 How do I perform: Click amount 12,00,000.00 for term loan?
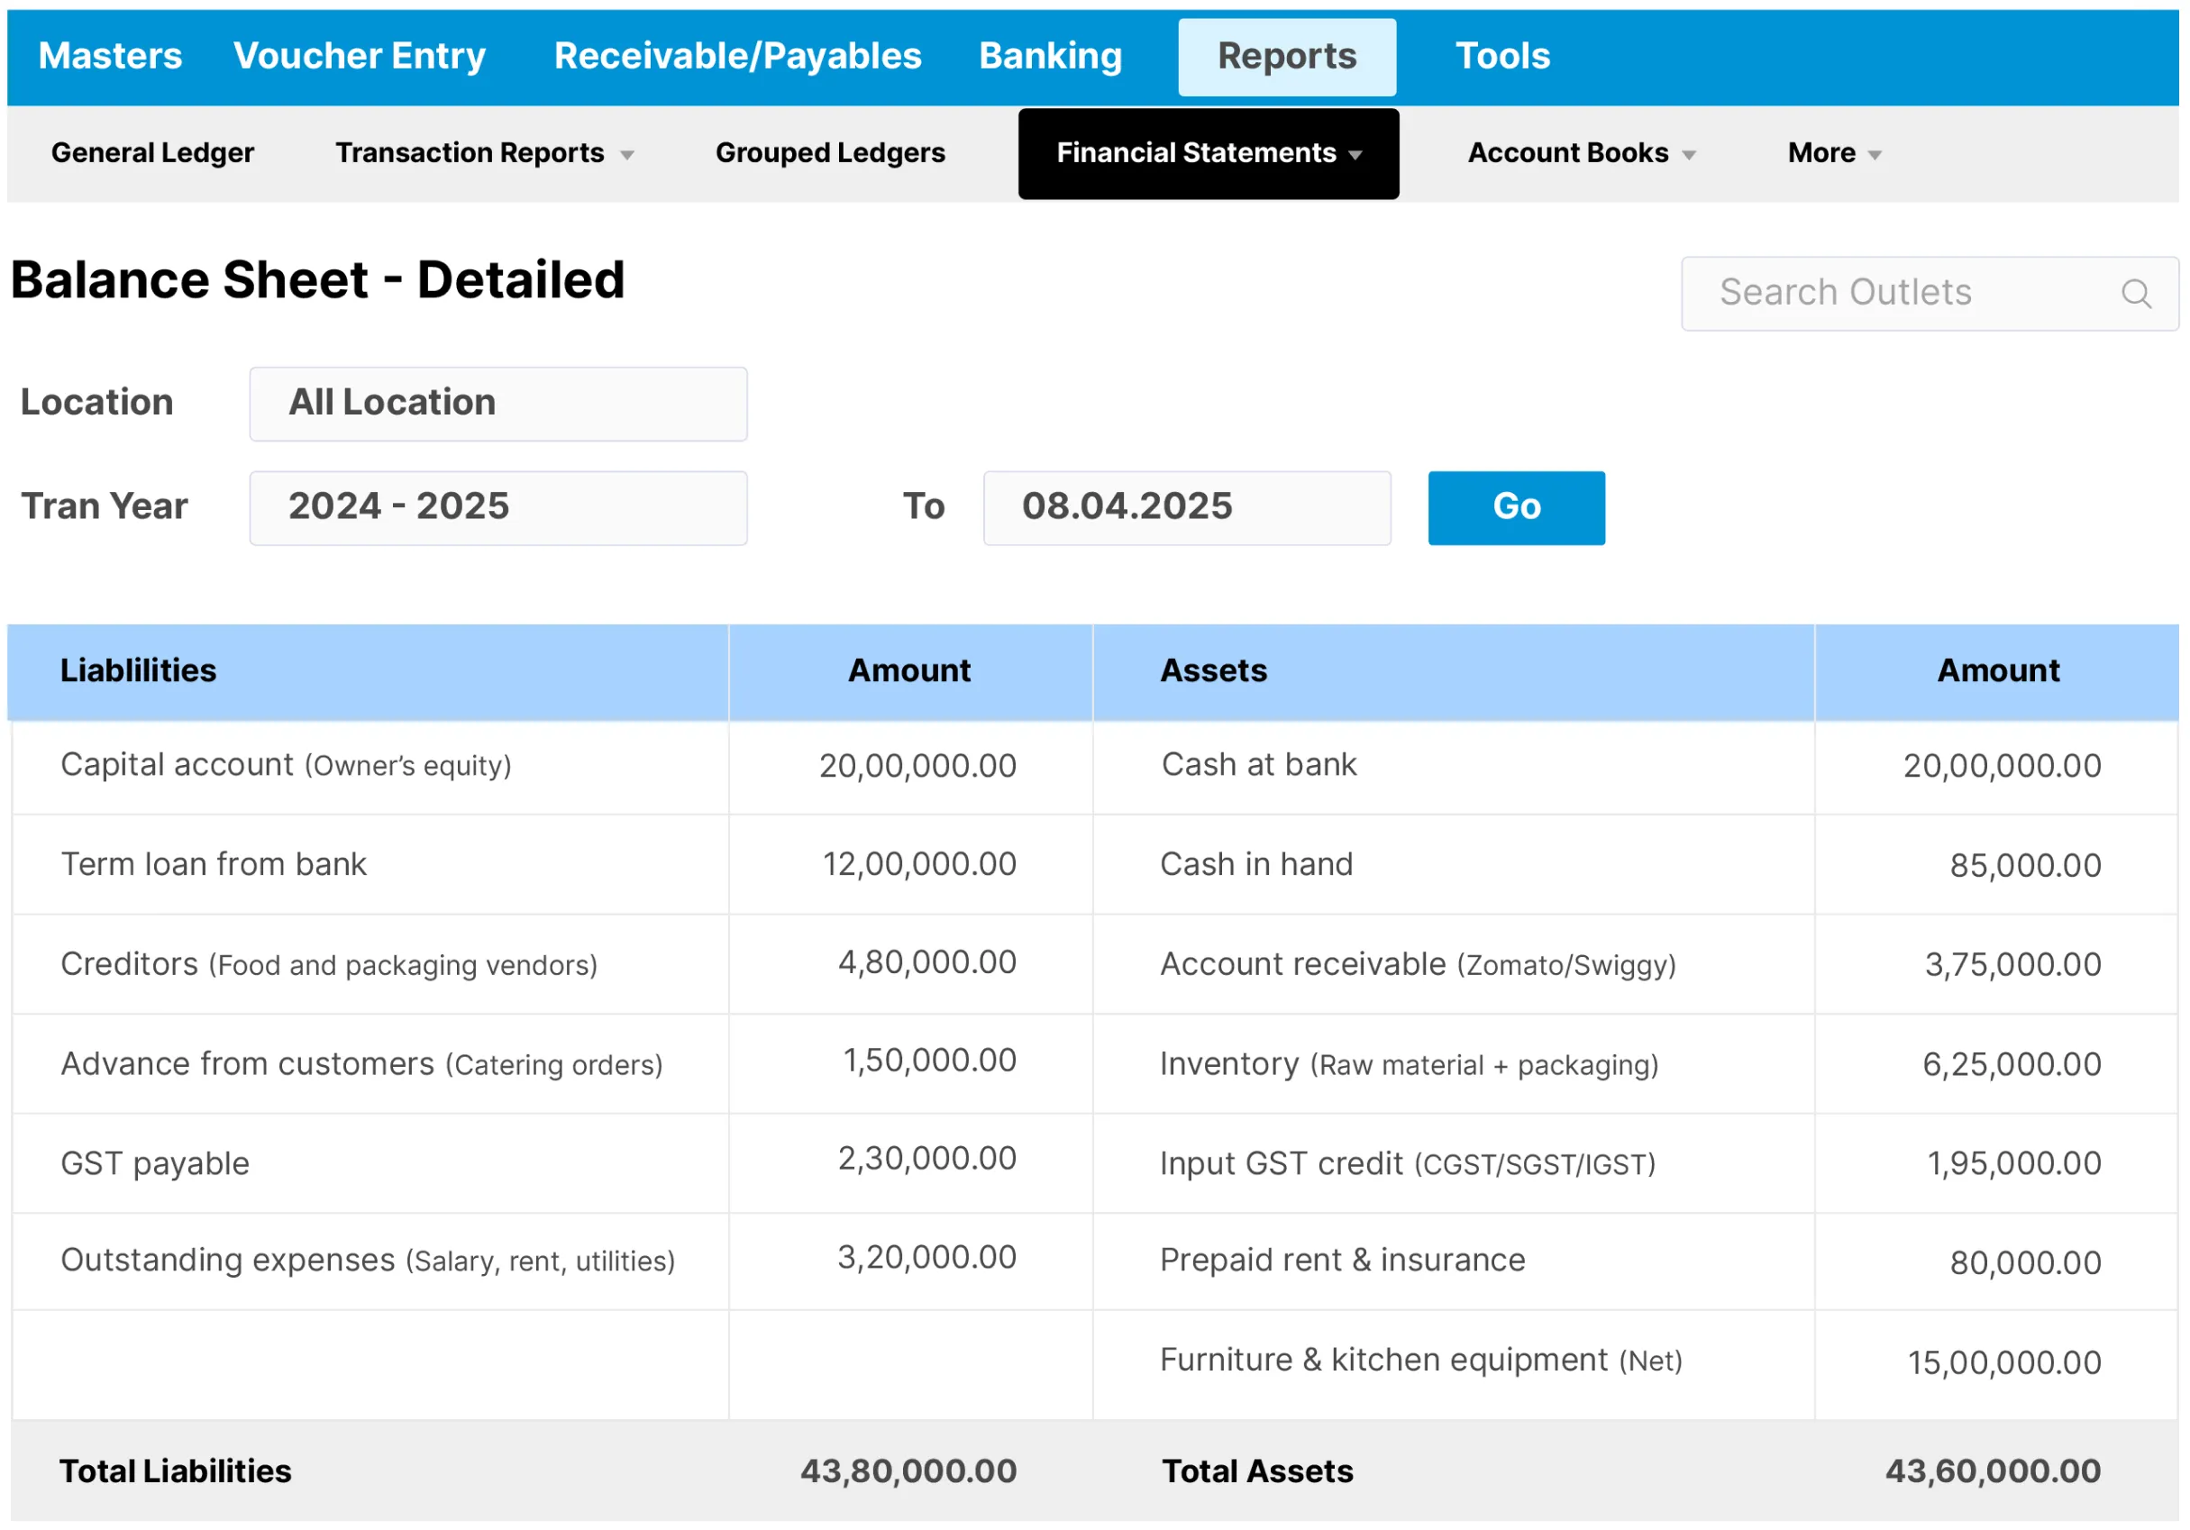pyautogui.click(x=919, y=864)
